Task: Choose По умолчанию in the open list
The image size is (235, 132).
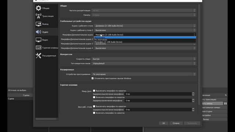Action: pyautogui.click(x=145, y=40)
